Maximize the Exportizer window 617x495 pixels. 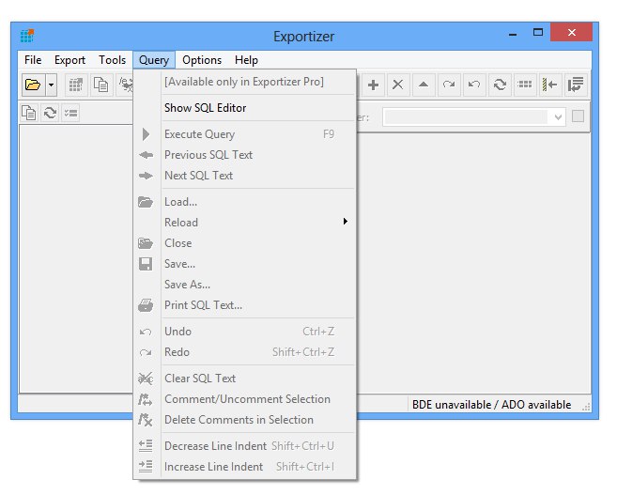pyautogui.click(x=538, y=33)
